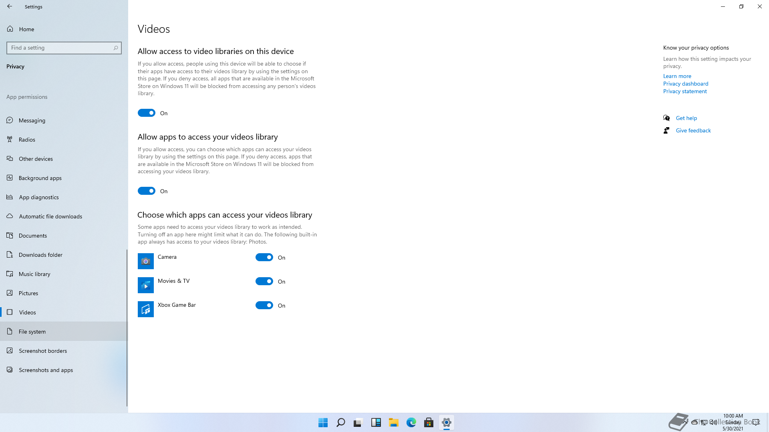Image resolution: width=769 pixels, height=432 pixels.
Task: Click the Music library icon
Action: [x=10, y=274]
